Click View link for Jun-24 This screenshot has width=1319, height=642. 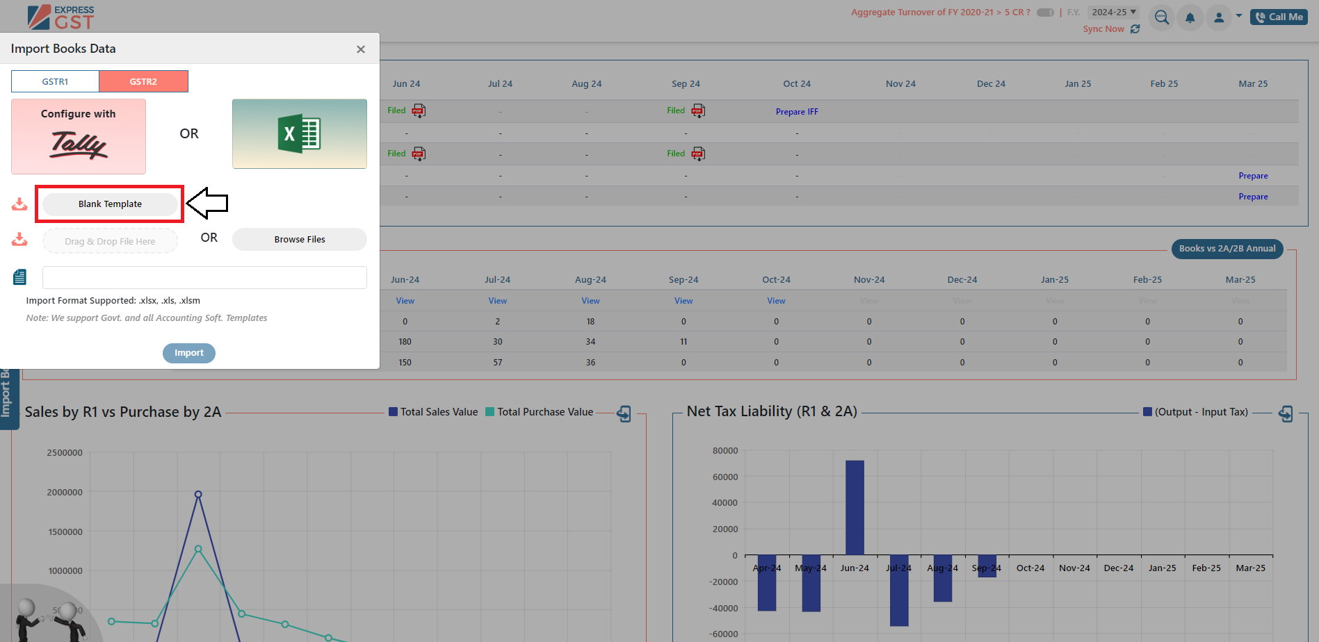click(x=405, y=301)
